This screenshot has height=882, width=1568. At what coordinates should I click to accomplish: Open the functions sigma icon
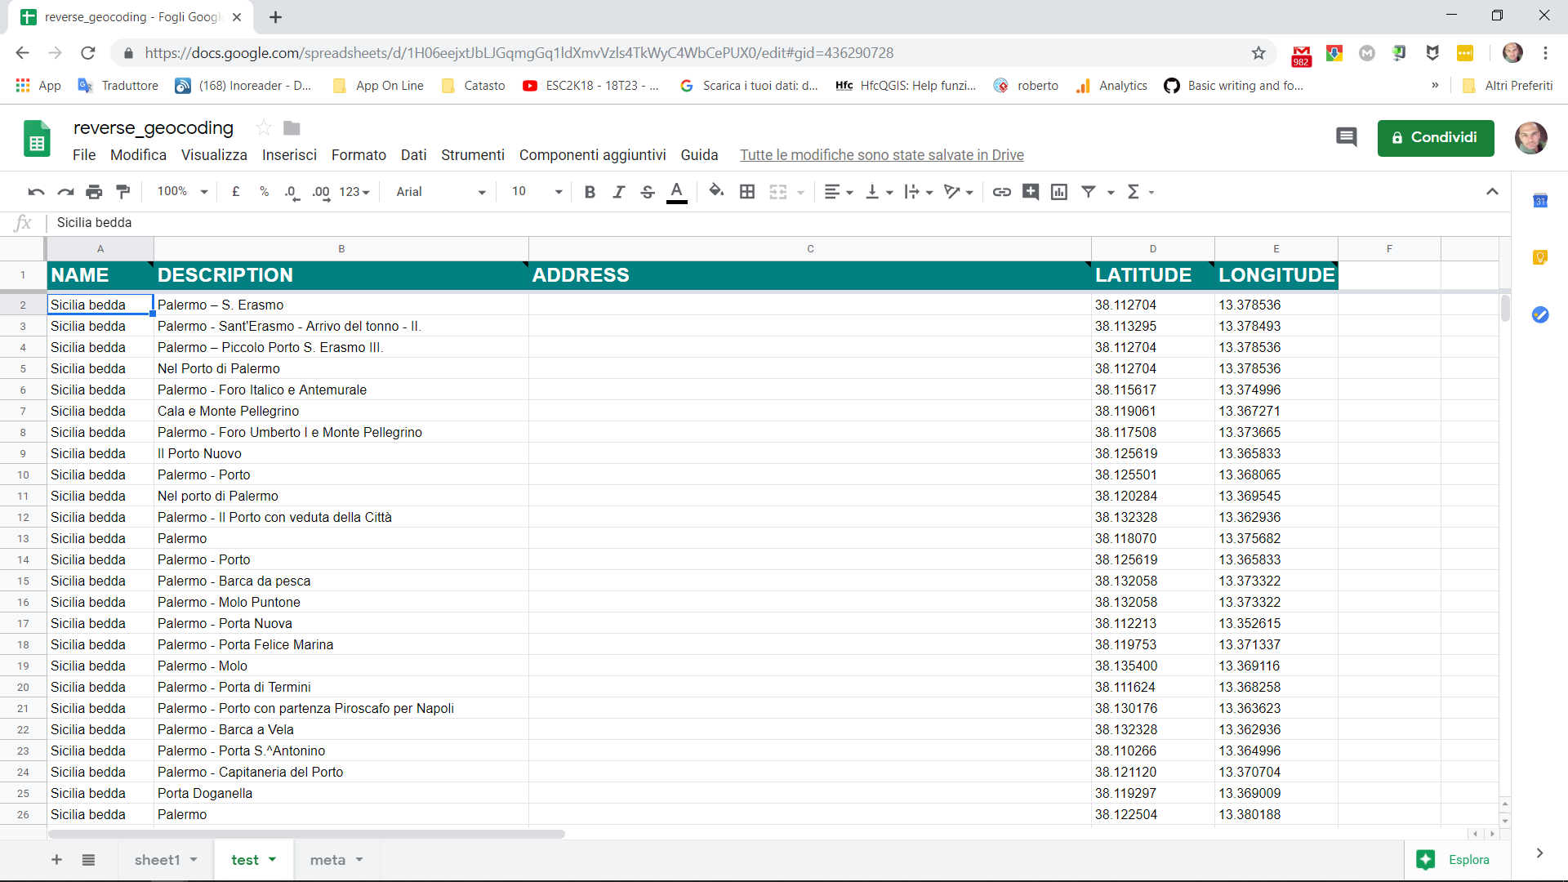coord(1134,192)
